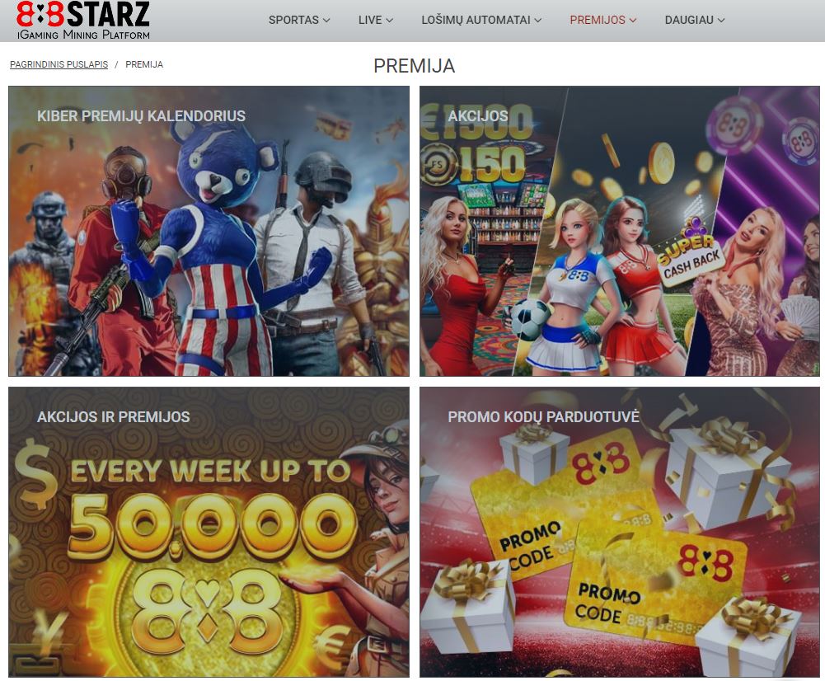The image size is (825, 681).
Task: Select the Lošimų automatai menu item
Action: (476, 20)
